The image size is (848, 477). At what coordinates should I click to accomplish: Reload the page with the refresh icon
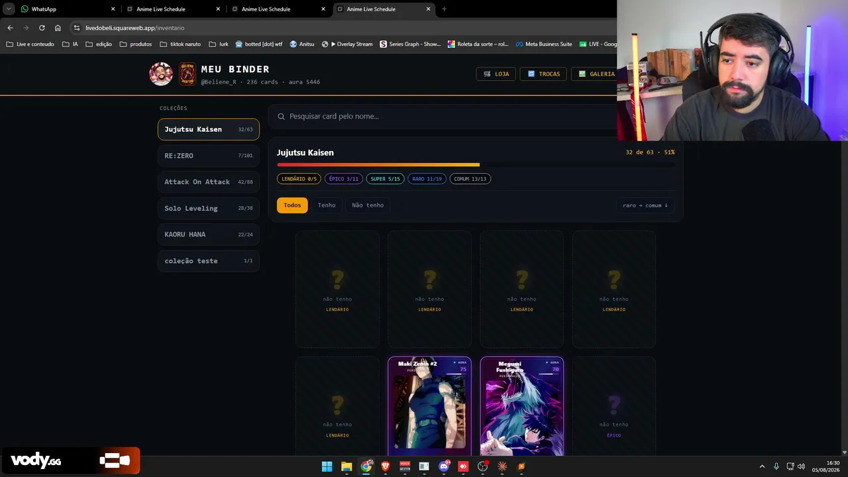tap(42, 28)
